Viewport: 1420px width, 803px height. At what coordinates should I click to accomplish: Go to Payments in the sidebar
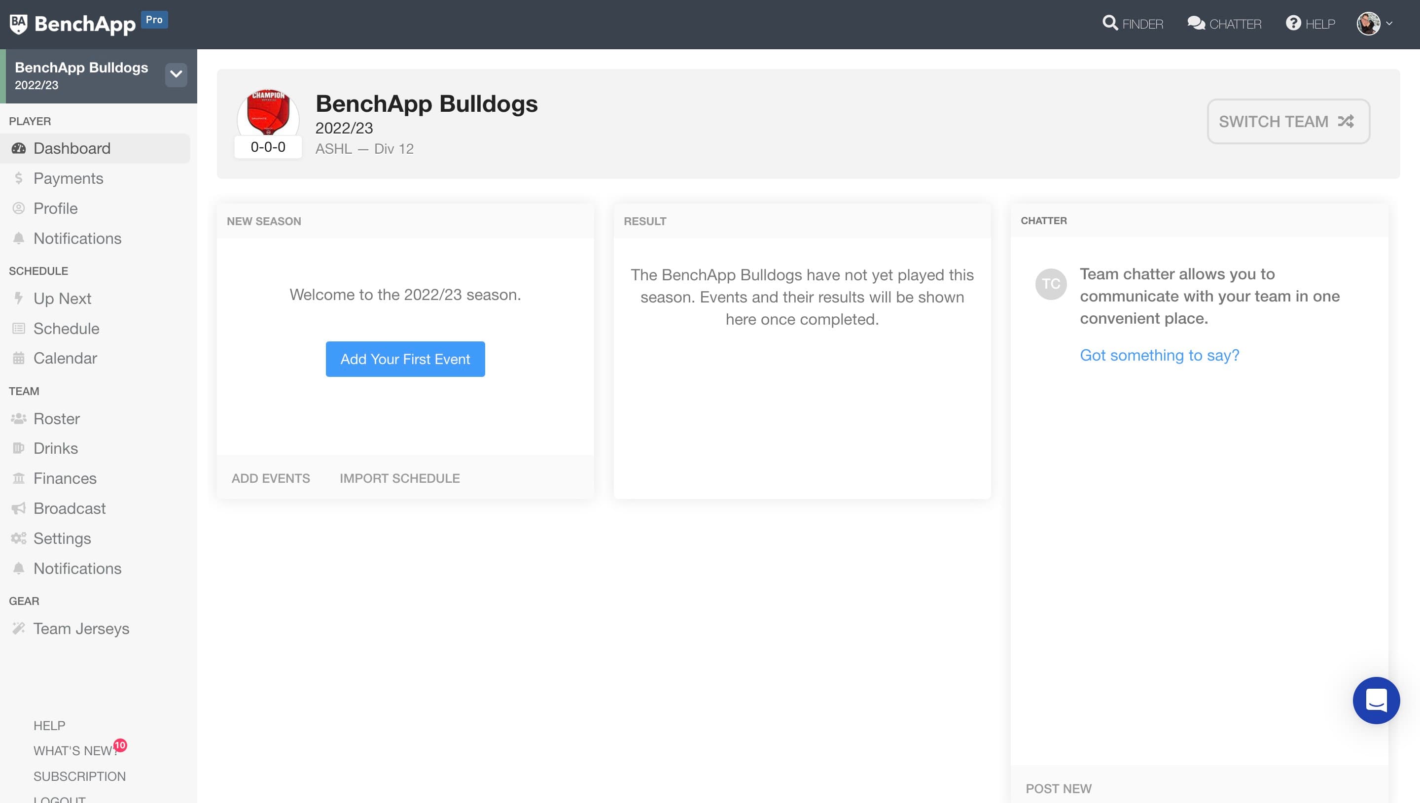click(69, 178)
